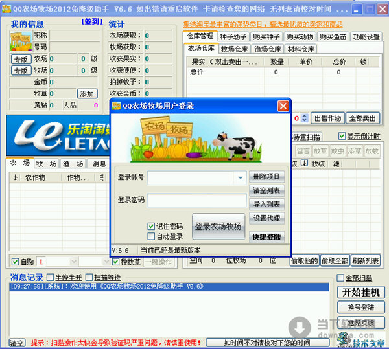This screenshot has width=389, height=349.
Task: Toggle the 显示倒计时 checkbox
Action: (x=342, y=136)
